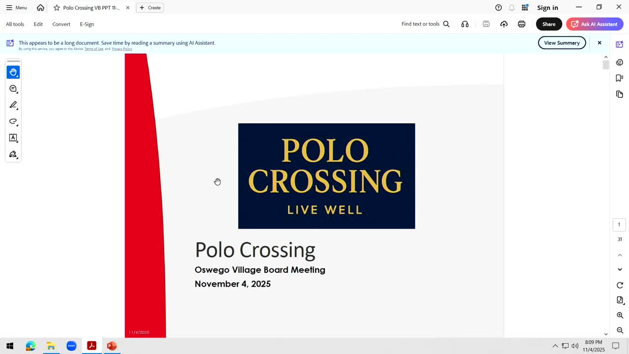Click the scrollbar down arrow
This screenshot has height=354, width=629.
[606, 334]
